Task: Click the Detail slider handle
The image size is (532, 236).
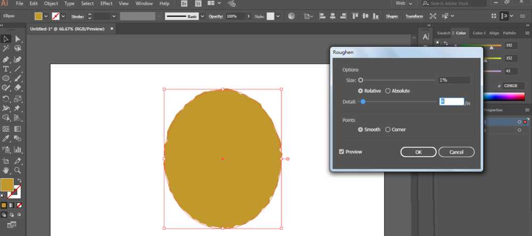Action: coord(363,102)
